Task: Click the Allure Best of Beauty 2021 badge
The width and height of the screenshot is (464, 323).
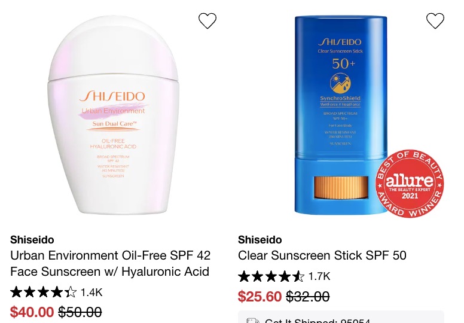Action: pos(410,184)
